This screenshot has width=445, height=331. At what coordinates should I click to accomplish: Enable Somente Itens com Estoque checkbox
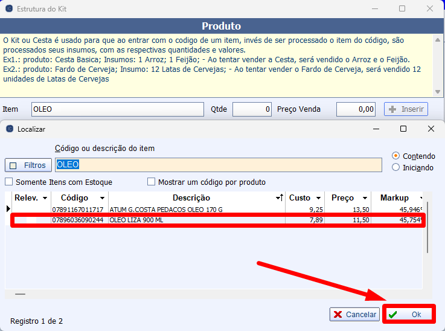[9, 182]
